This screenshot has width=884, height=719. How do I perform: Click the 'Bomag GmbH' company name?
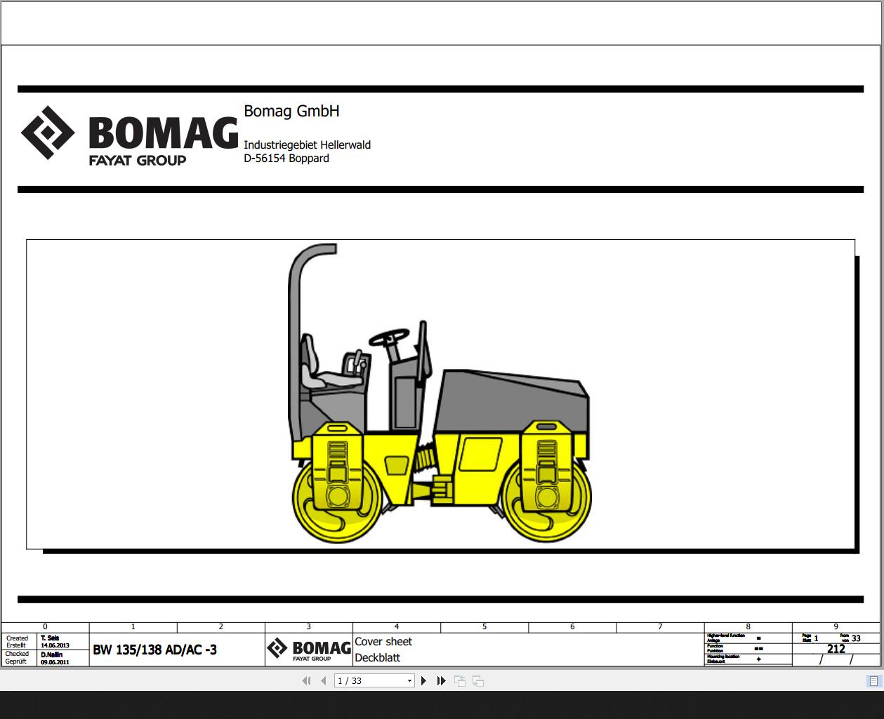click(x=291, y=111)
